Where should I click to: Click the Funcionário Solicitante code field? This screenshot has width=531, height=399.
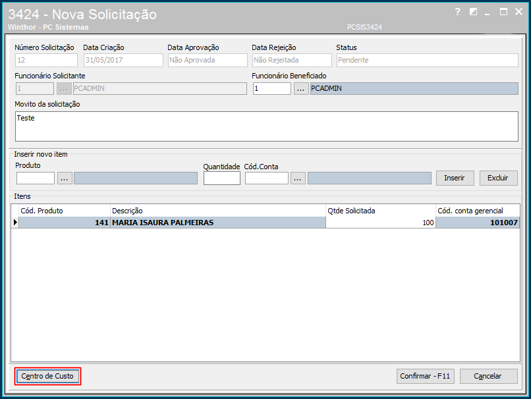[34, 88]
